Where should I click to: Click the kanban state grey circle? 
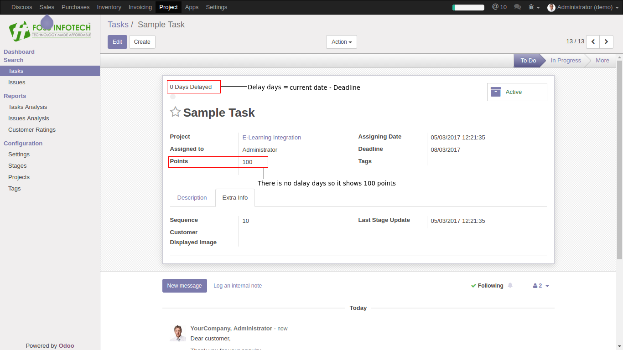(x=173, y=97)
